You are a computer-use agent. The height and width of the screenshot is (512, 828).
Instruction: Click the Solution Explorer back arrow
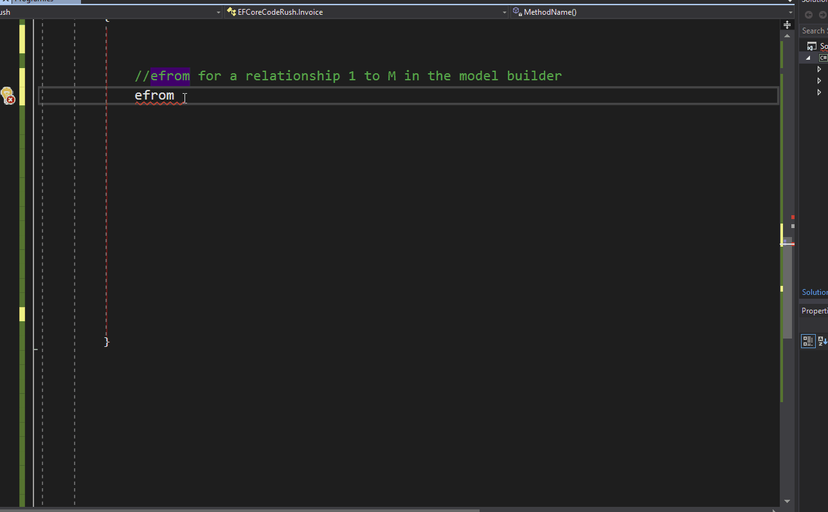(809, 15)
